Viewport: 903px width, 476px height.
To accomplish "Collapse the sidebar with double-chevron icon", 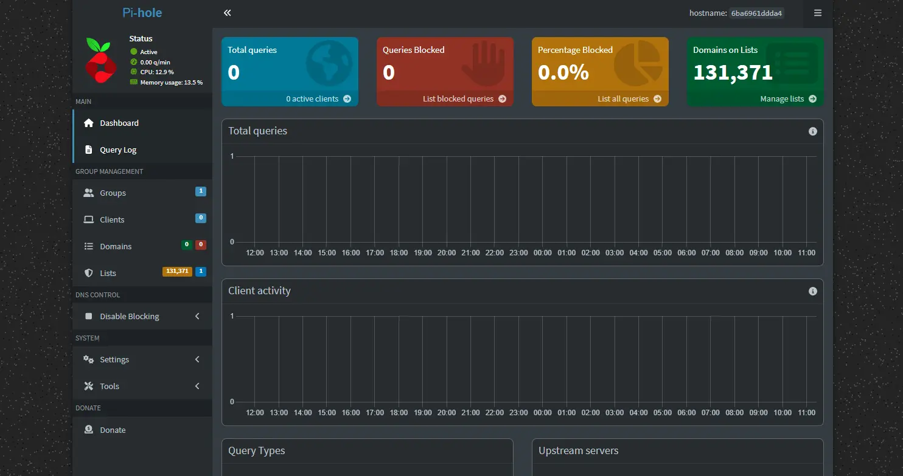I will (x=227, y=13).
